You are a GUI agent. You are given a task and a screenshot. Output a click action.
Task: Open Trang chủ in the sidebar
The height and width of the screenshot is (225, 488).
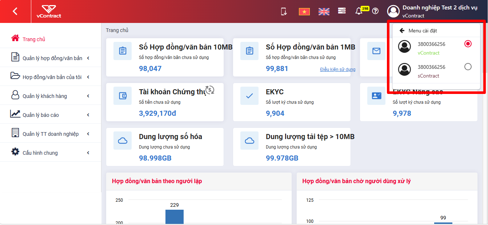pos(51,39)
